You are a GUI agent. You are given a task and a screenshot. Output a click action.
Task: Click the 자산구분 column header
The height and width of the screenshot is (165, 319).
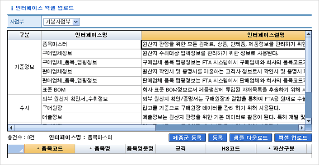(x=281, y=149)
